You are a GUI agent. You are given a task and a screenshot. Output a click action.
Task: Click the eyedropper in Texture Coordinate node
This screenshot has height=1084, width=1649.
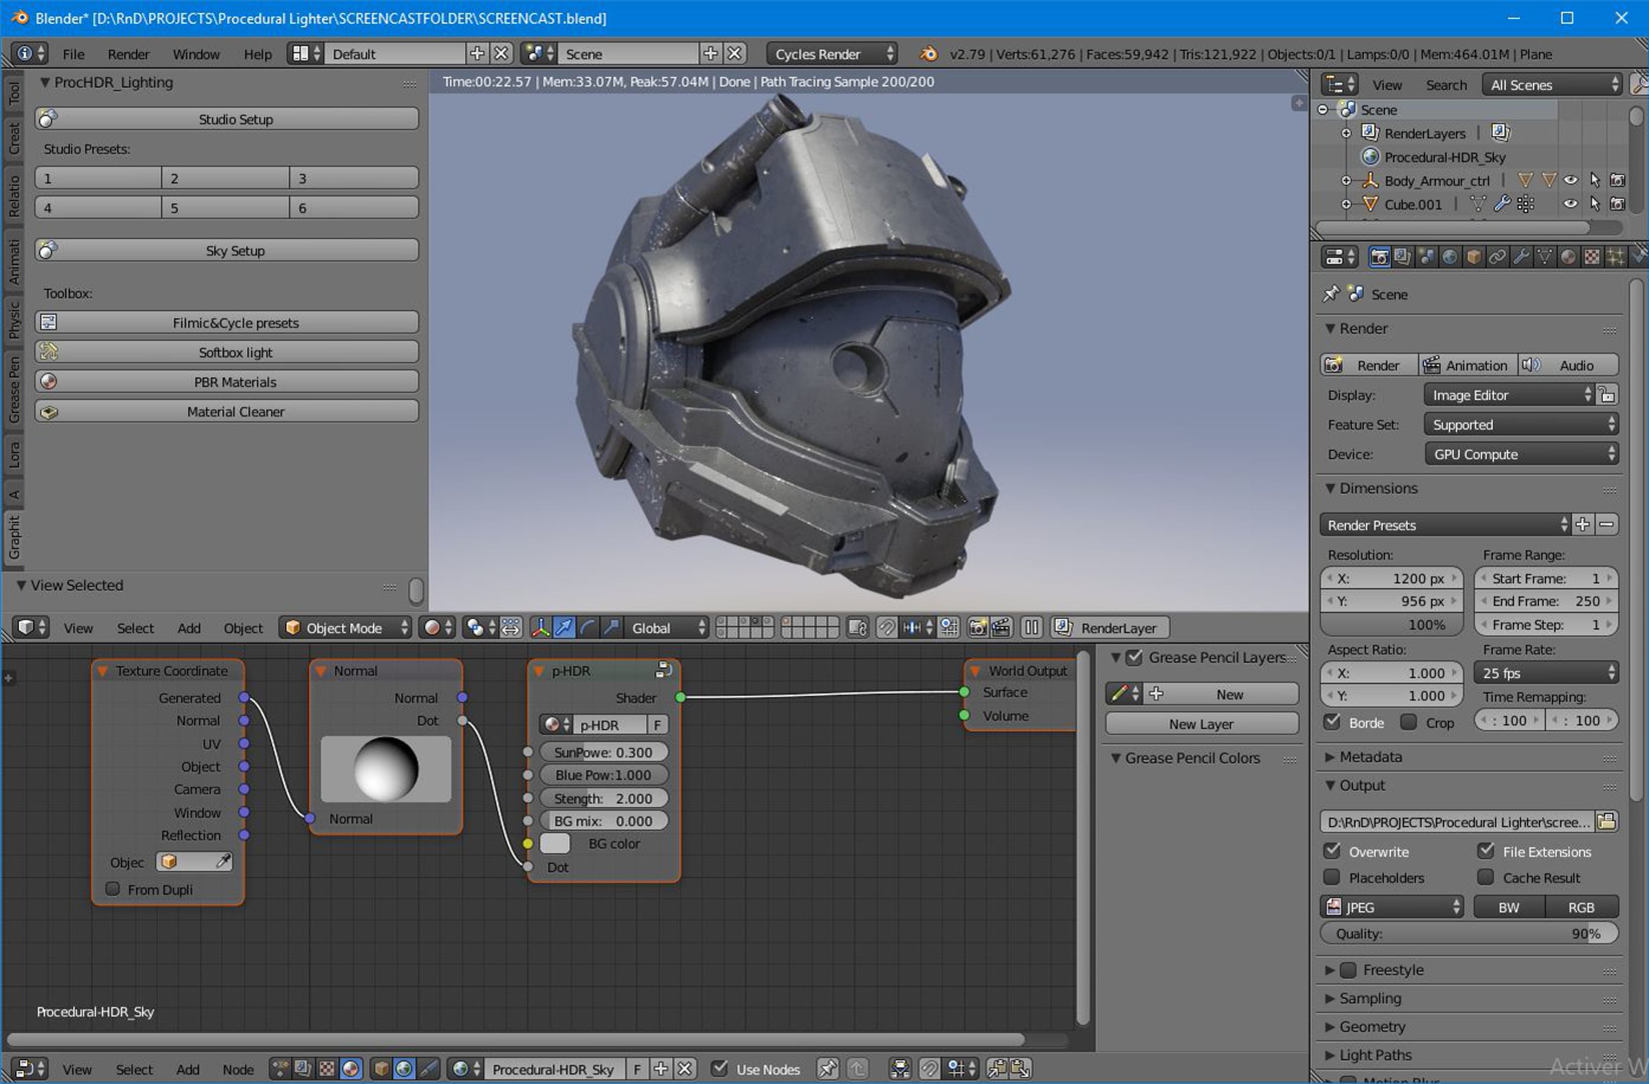(x=223, y=861)
